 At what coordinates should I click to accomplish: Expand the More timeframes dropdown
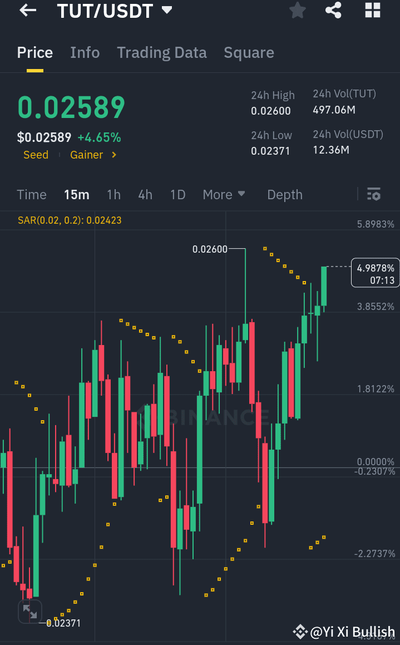point(224,195)
